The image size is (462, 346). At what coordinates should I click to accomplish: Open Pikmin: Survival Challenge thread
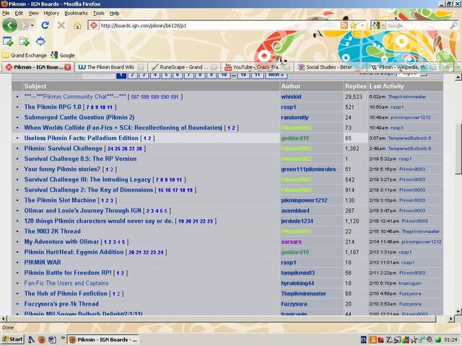[63, 148]
